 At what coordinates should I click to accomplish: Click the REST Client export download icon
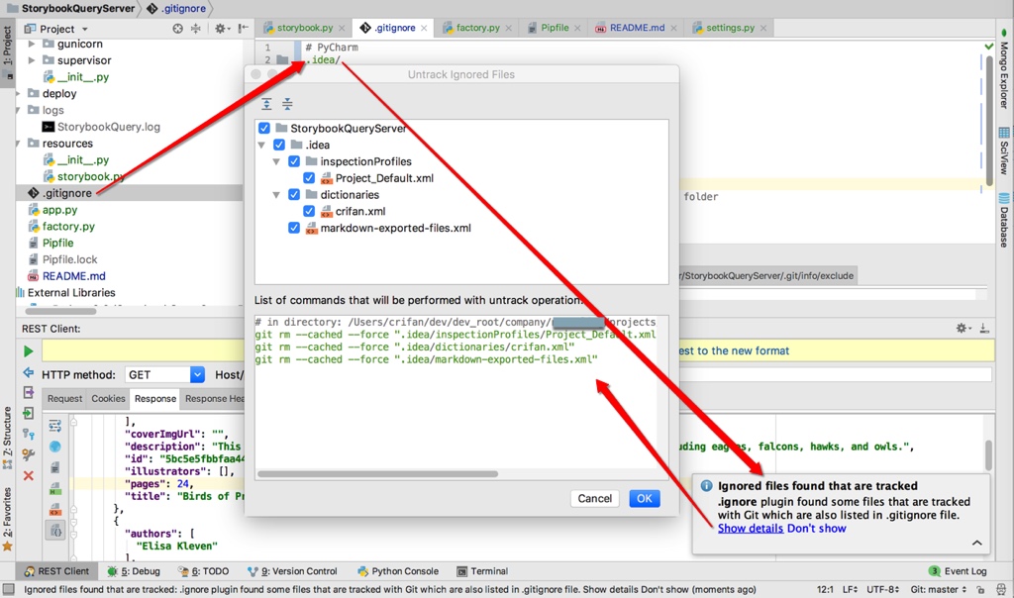pyautogui.click(x=984, y=329)
